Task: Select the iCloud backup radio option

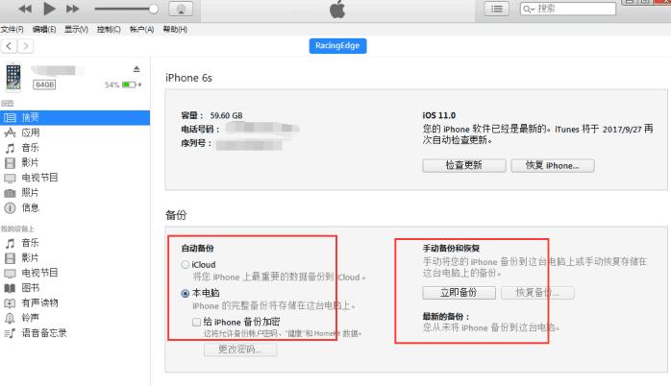Action: click(186, 265)
